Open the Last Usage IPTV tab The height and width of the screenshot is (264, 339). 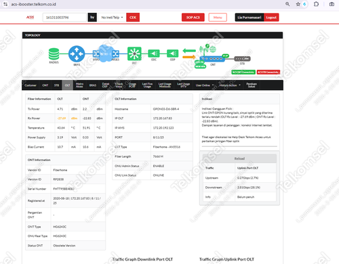click(x=183, y=85)
